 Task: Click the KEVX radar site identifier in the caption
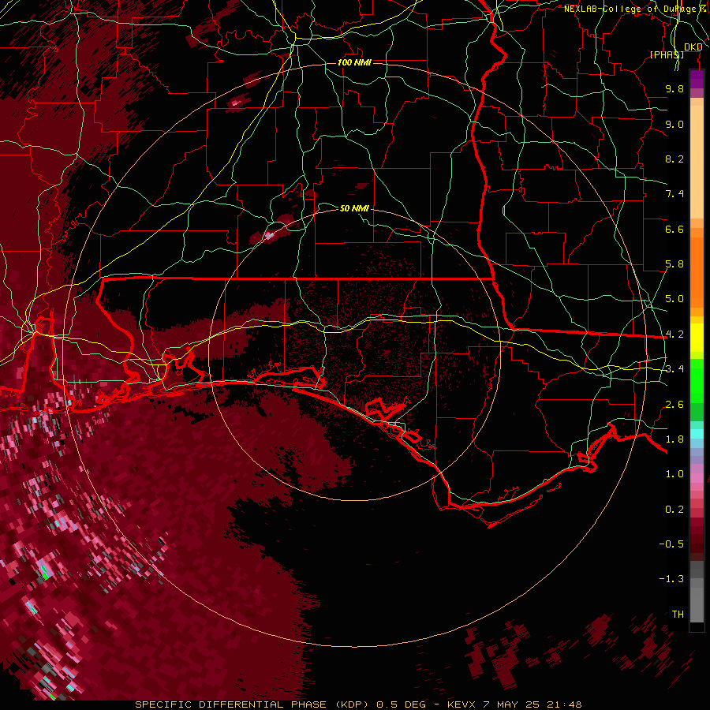[461, 704]
